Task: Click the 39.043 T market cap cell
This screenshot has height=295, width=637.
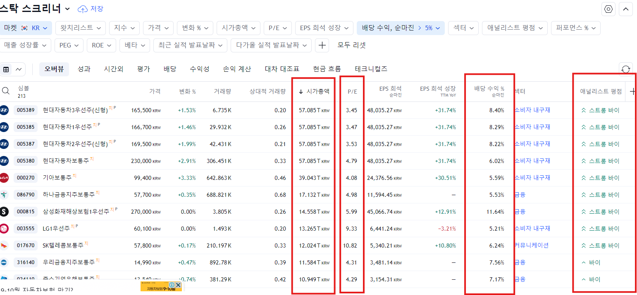Action: pos(314,178)
